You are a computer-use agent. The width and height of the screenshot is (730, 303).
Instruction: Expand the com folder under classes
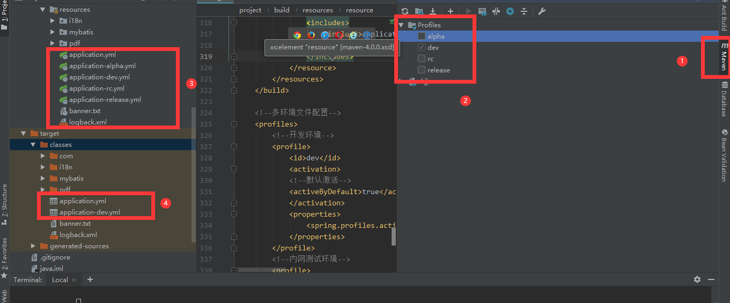tap(42, 156)
